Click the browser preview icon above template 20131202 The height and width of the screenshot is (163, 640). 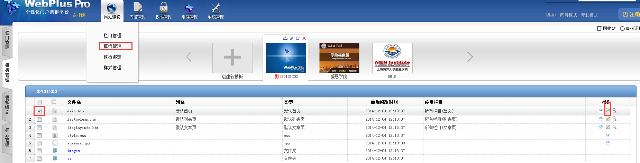298,38
